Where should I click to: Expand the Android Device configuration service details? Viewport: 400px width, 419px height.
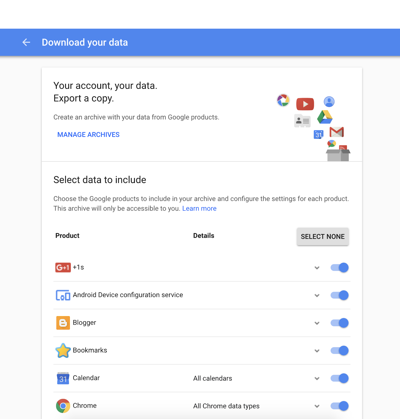click(317, 295)
